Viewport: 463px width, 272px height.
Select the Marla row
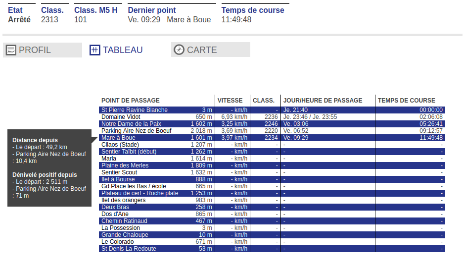272,159
